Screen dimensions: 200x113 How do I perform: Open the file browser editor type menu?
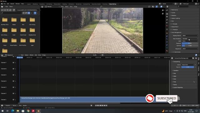pos(2,7)
